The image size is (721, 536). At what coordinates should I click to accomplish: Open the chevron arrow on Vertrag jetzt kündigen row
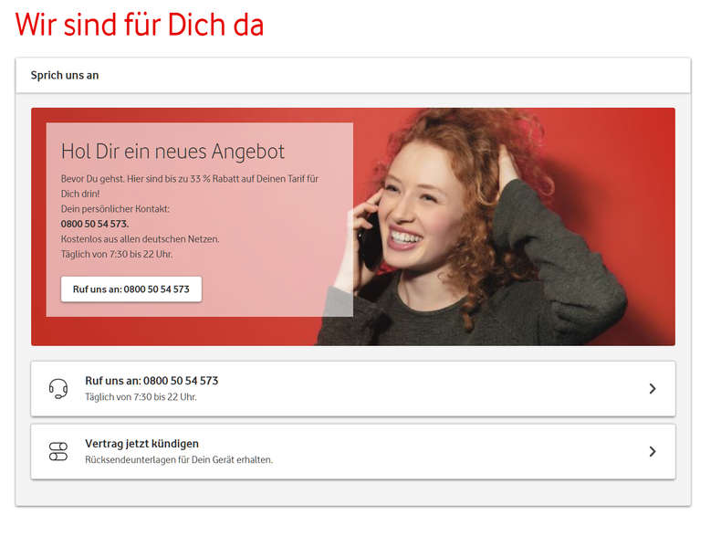(652, 451)
